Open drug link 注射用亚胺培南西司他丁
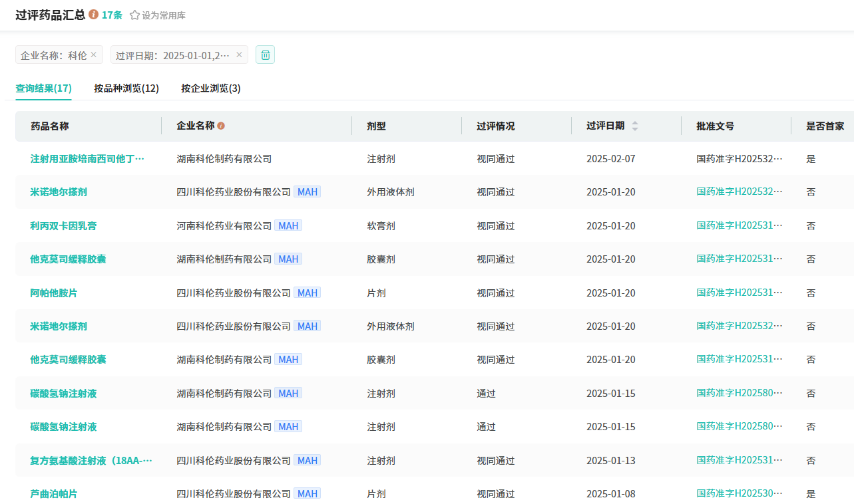854x504 pixels. click(x=87, y=159)
